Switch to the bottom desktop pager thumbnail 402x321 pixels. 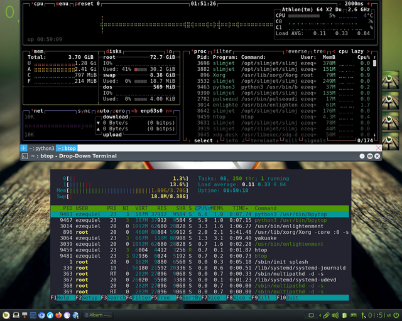391,142
